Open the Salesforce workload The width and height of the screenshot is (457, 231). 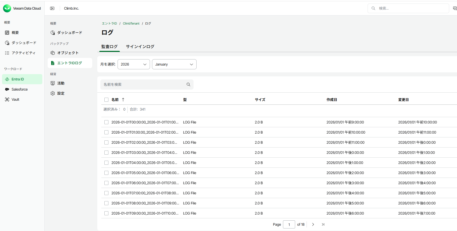[19, 89]
